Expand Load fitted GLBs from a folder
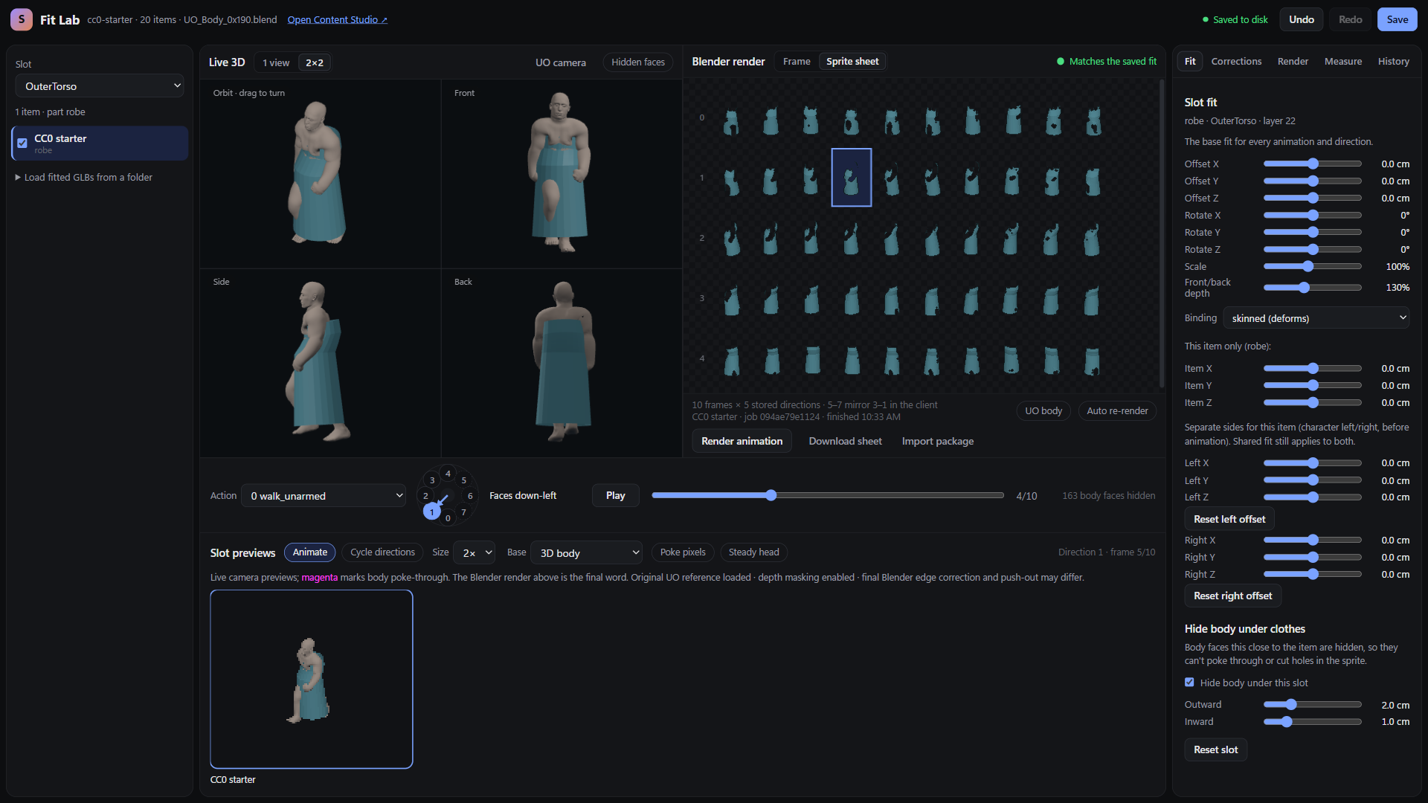The image size is (1428, 803). (83, 178)
